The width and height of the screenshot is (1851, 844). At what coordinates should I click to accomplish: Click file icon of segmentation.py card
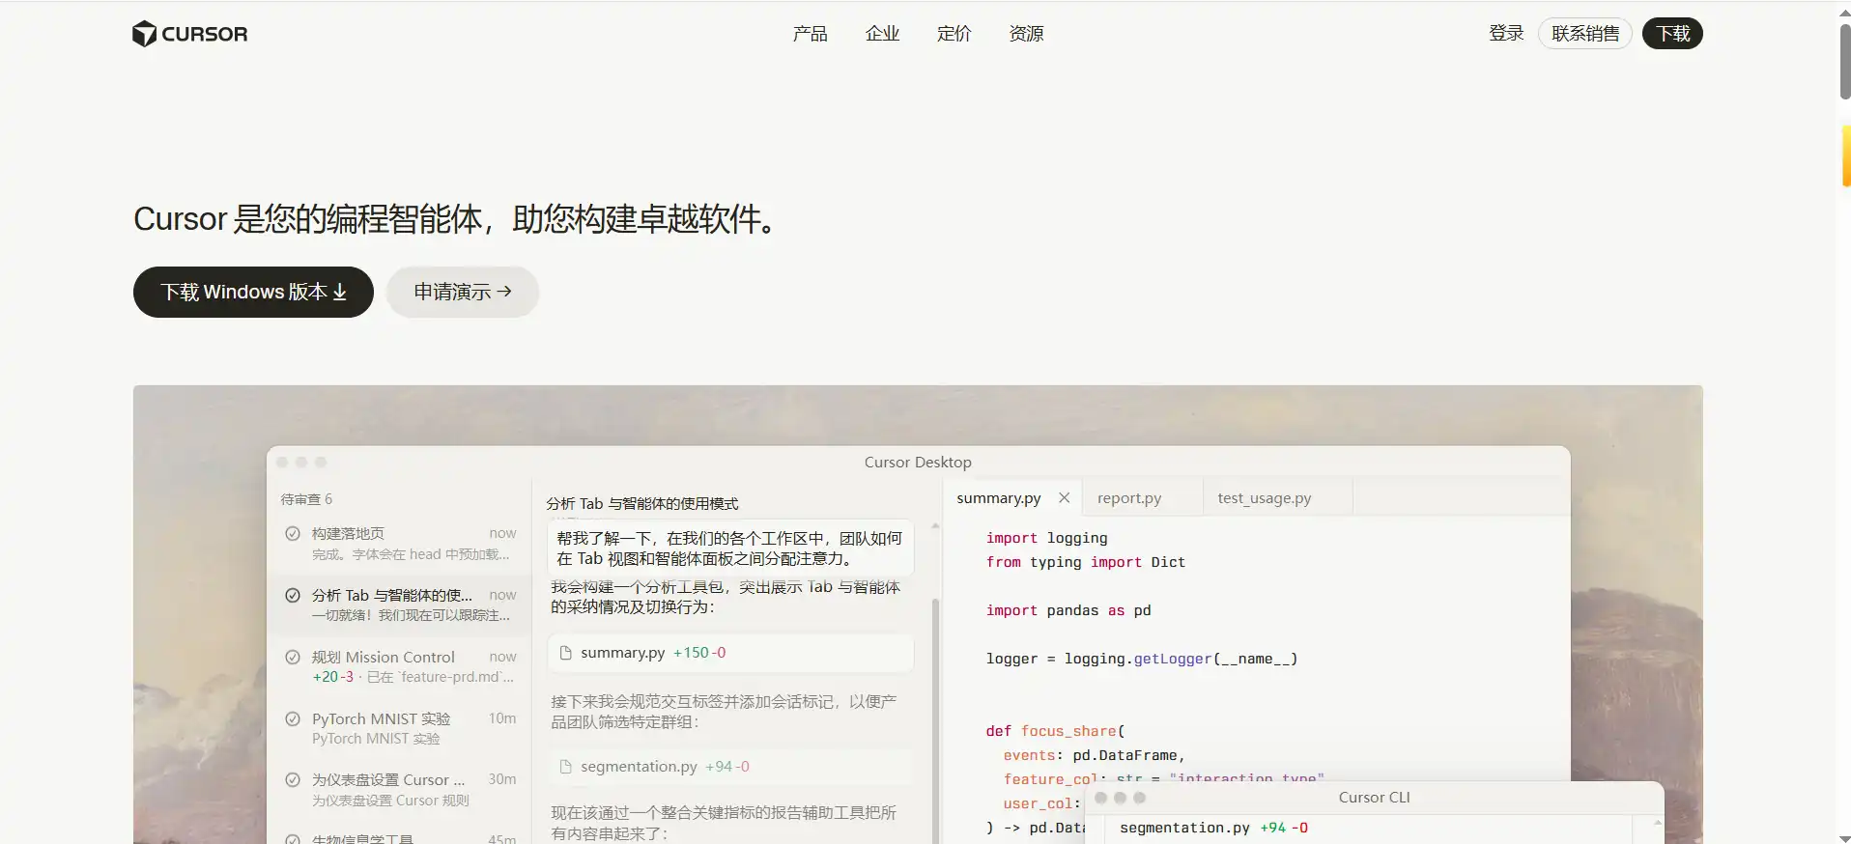pyautogui.click(x=566, y=767)
